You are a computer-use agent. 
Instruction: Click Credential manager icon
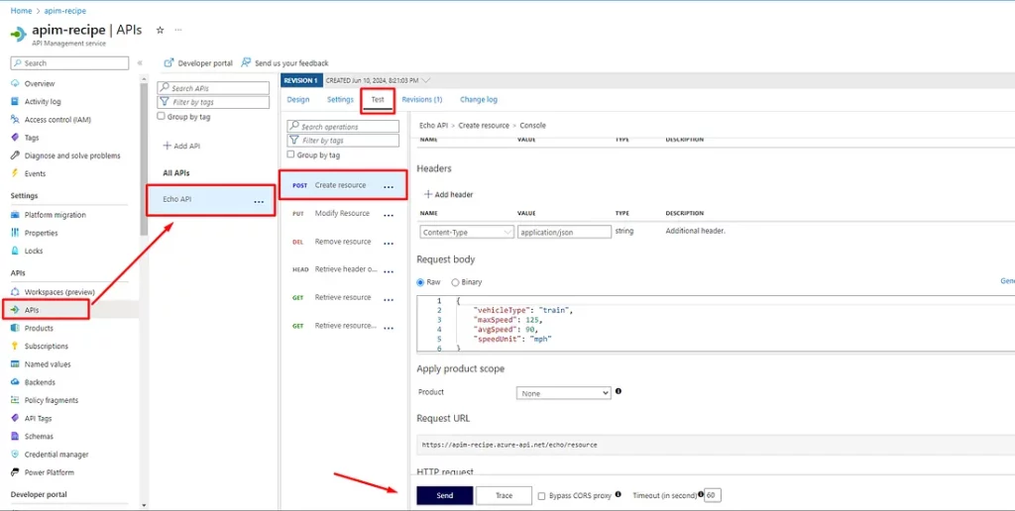[x=15, y=455]
